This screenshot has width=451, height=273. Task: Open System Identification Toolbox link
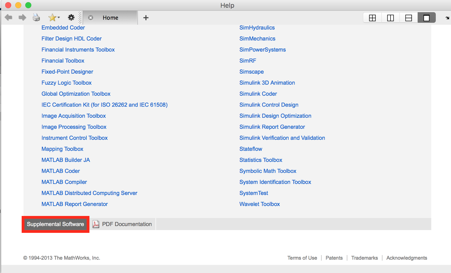275,182
